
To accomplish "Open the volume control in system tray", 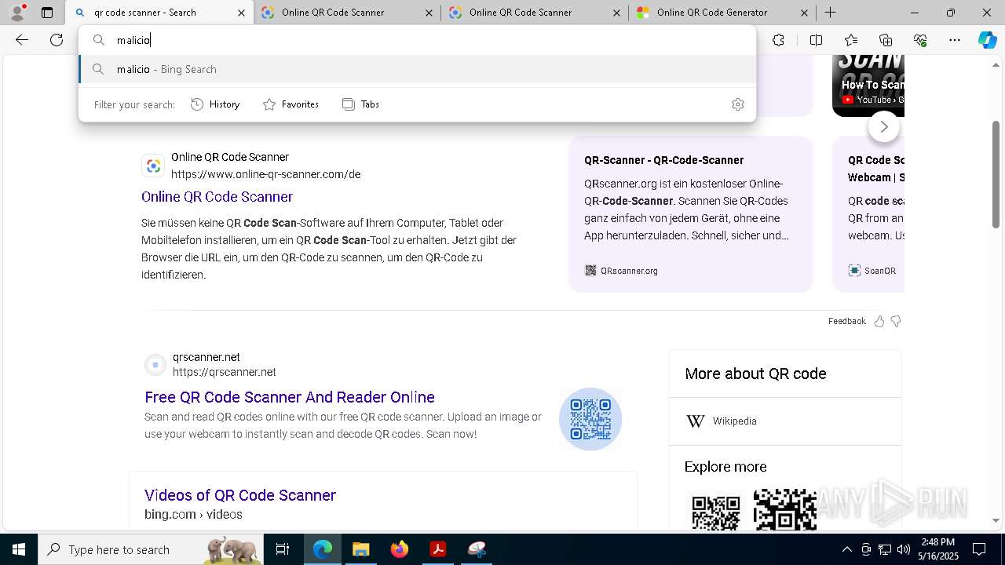I will click(x=904, y=549).
